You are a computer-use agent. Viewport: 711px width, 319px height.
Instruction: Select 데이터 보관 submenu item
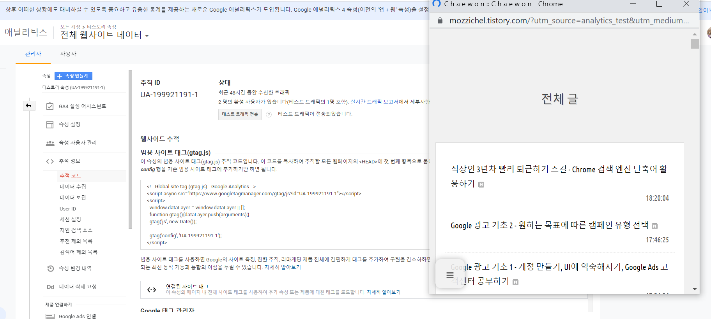tap(73, 198)
